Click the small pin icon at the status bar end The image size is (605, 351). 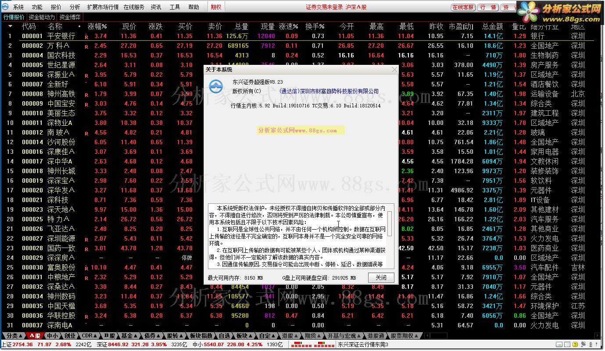(596, 344)
